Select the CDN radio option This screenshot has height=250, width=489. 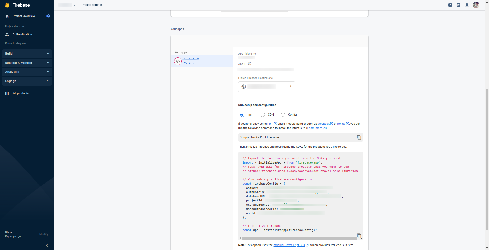click(x=263, y=115)
